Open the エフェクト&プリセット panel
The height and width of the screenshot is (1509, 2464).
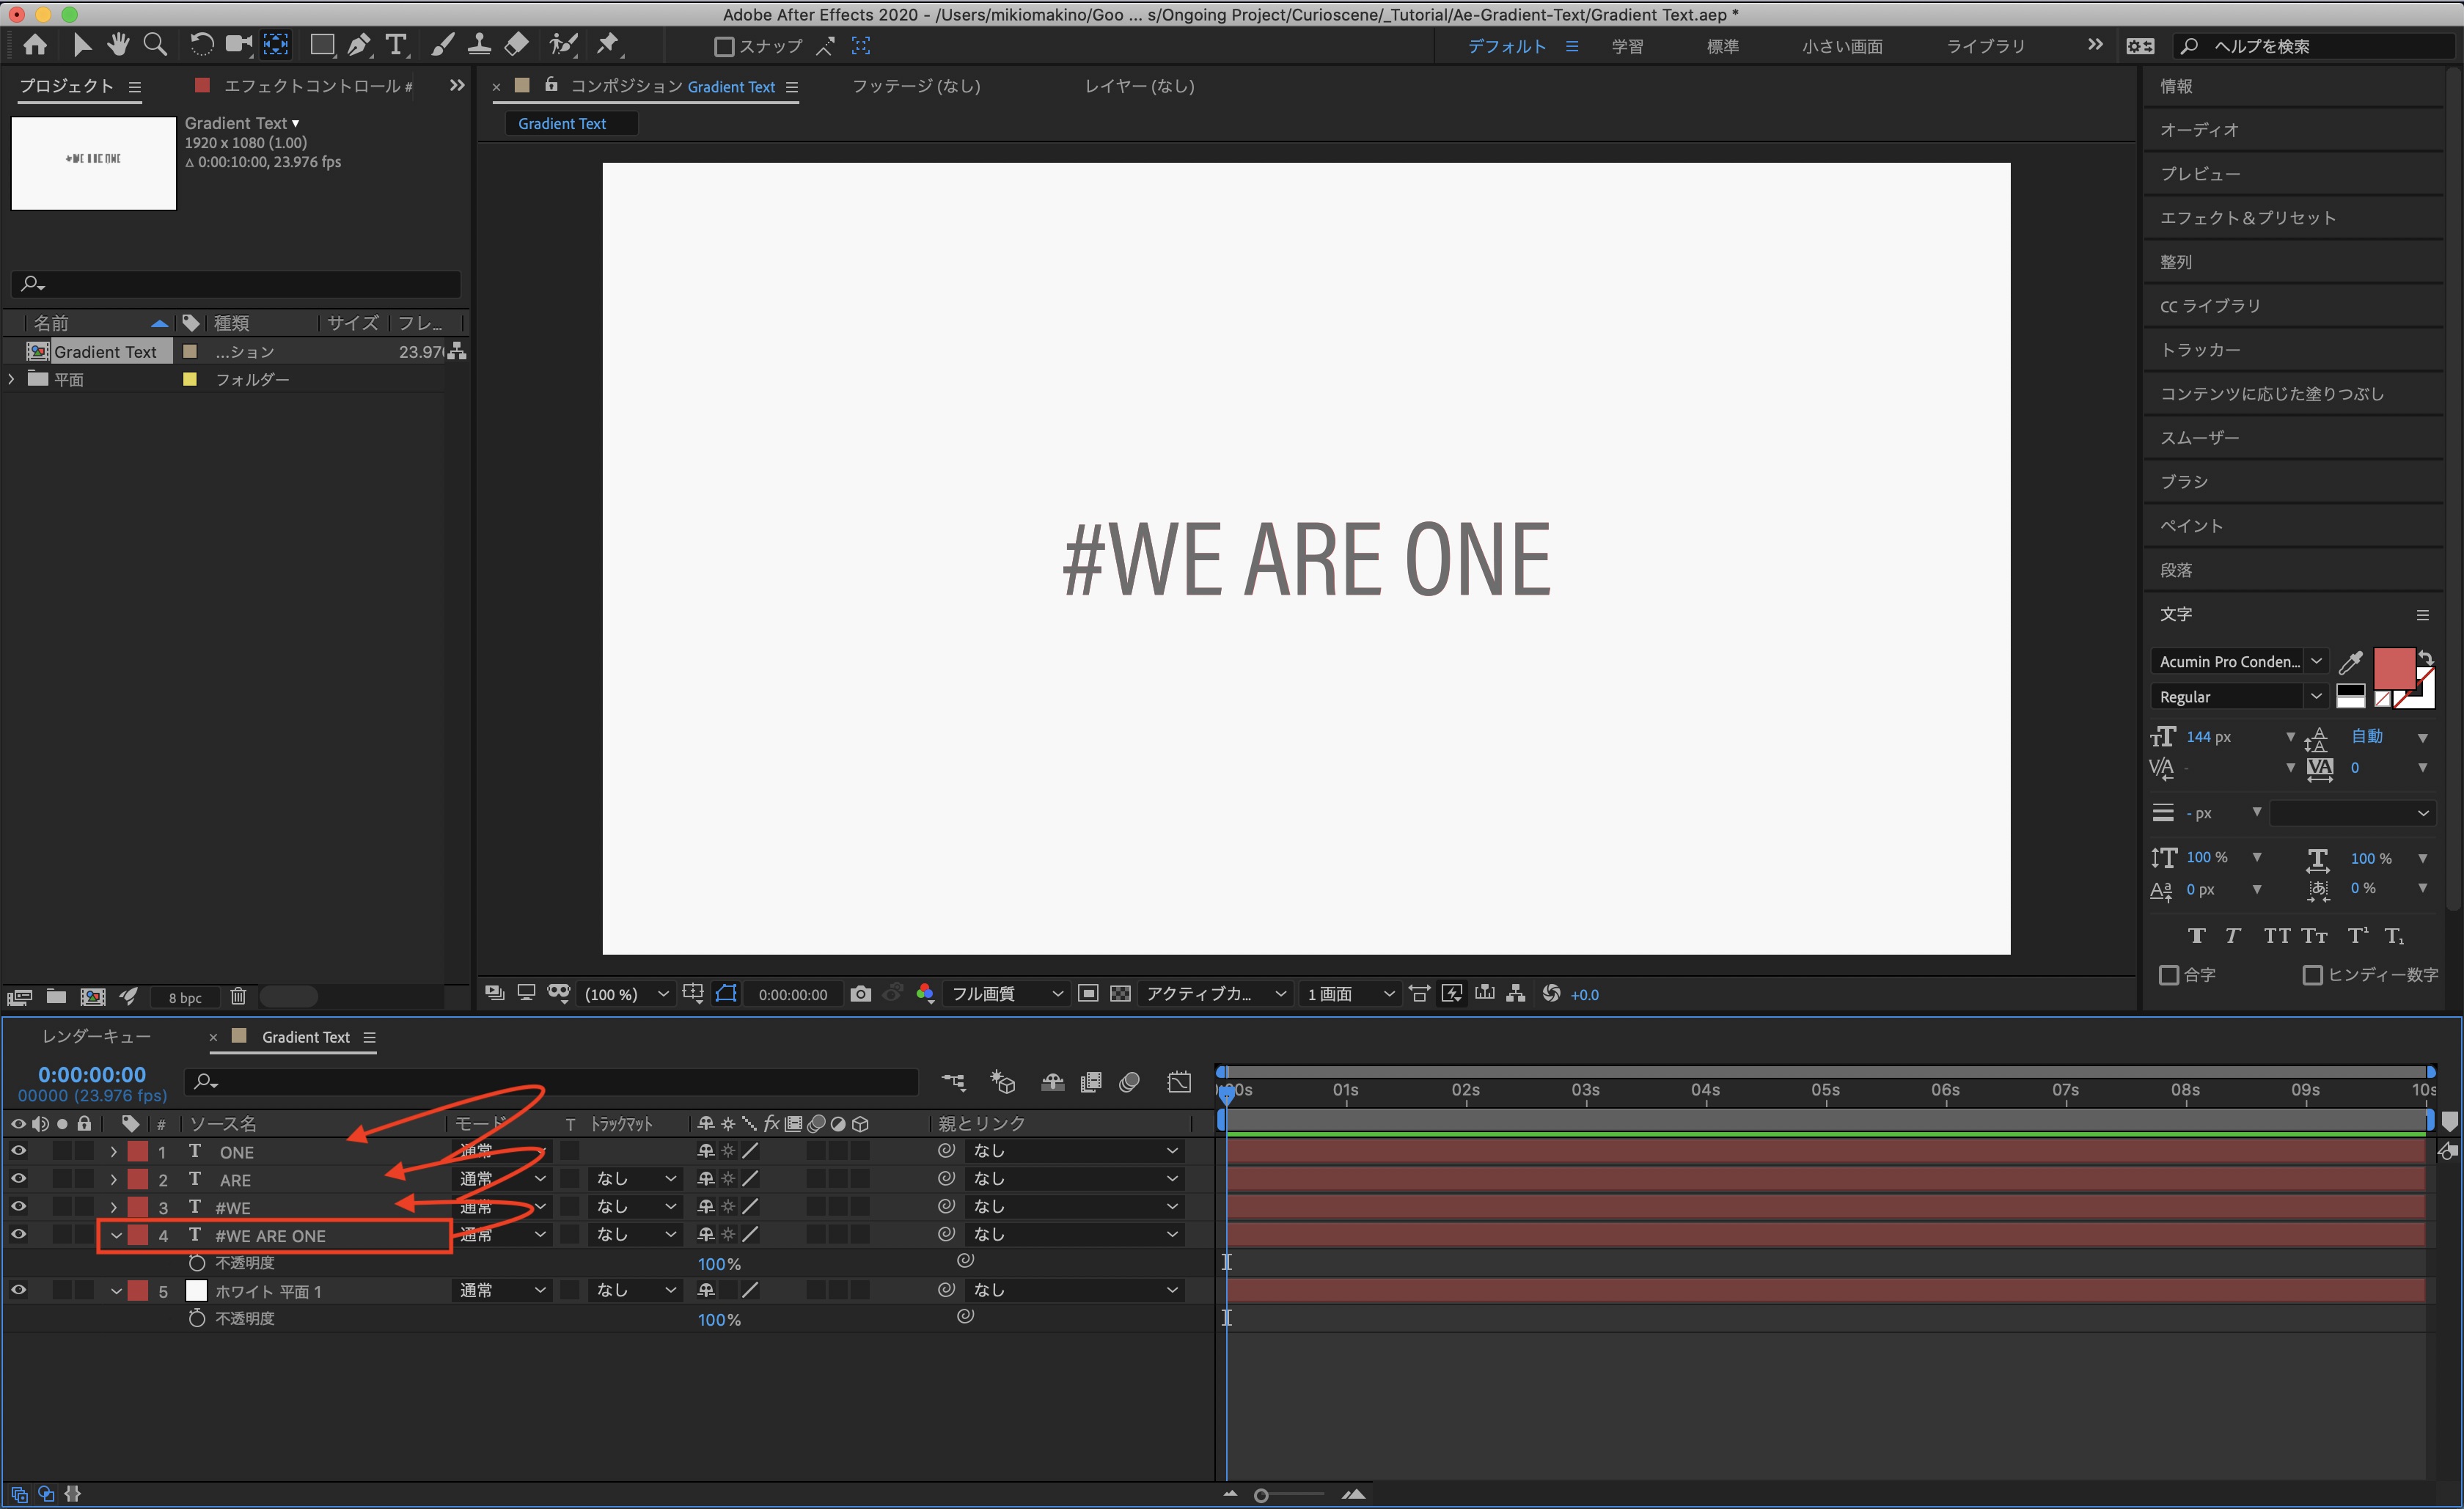click(x=2247, y=218)
